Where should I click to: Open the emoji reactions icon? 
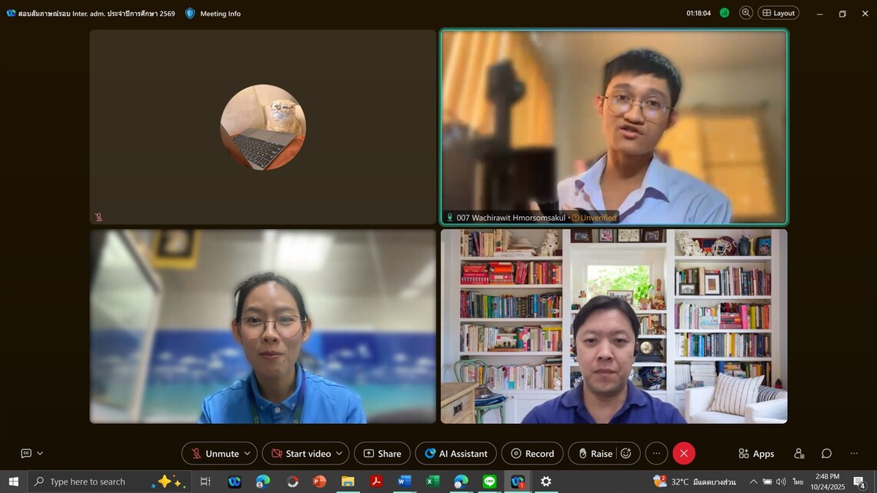(x=626, y=454)
